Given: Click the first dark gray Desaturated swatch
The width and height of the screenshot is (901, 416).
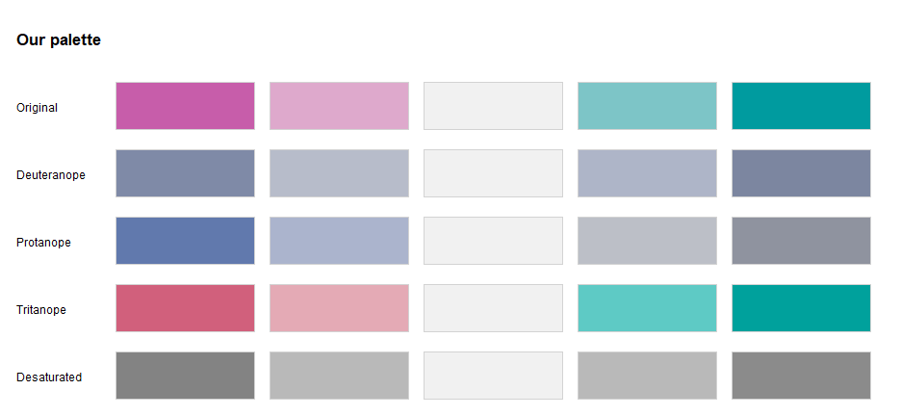Looking at the screenshot, I should tap(185, 376).
